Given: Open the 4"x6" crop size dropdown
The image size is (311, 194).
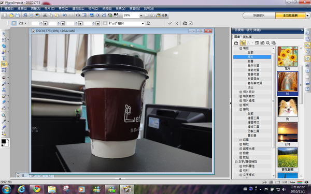Looking at the screenshot, I should pyautogui.click(x=143, y=24).
